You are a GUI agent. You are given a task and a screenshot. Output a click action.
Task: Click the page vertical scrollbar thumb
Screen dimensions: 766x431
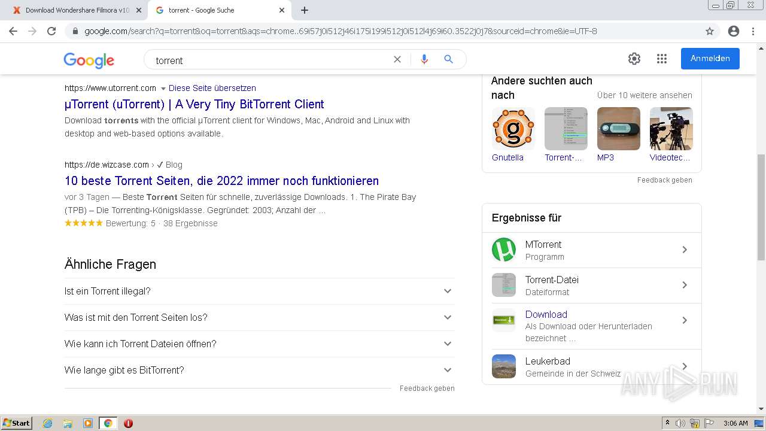pyautogui.click(x=761, y=207)
